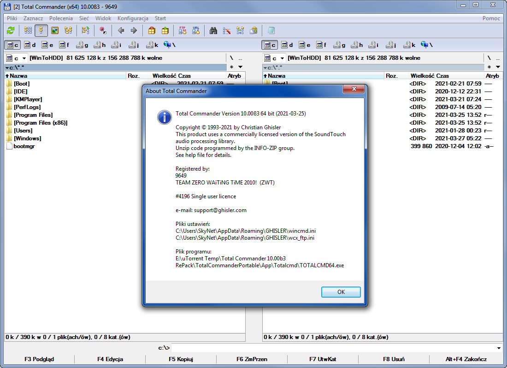Go forward using the right arrow icon
Screen dimensions: 507x368
[x=134, y=31]
